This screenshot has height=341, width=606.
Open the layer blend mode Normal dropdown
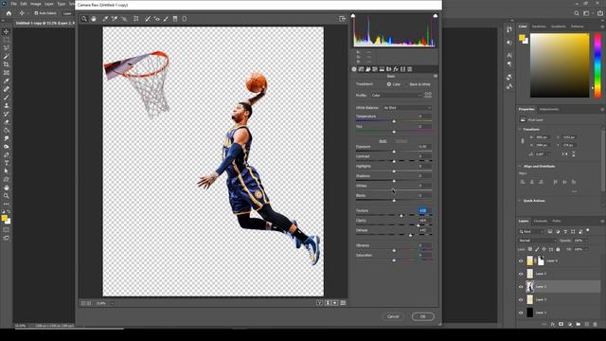pyautogui.click(x=537, y=241)
